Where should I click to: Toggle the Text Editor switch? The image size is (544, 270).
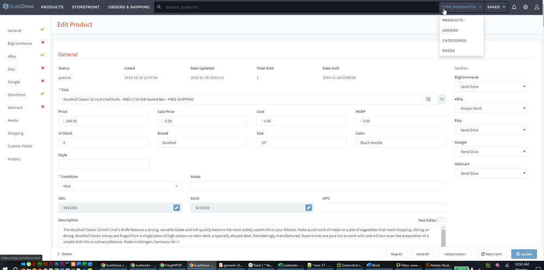pyautogui.click(x=442, y=220)
